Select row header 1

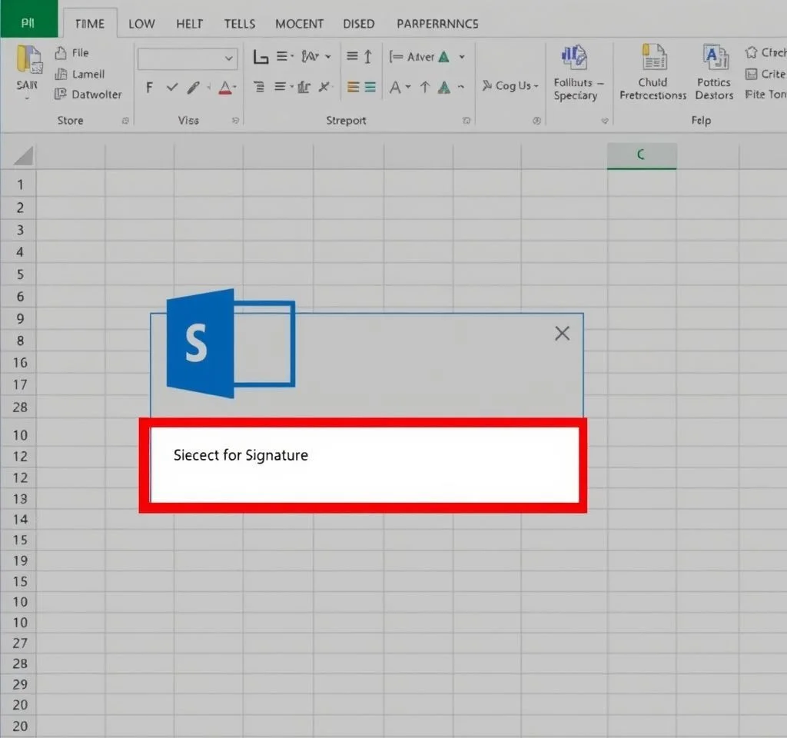click(18, 184)
